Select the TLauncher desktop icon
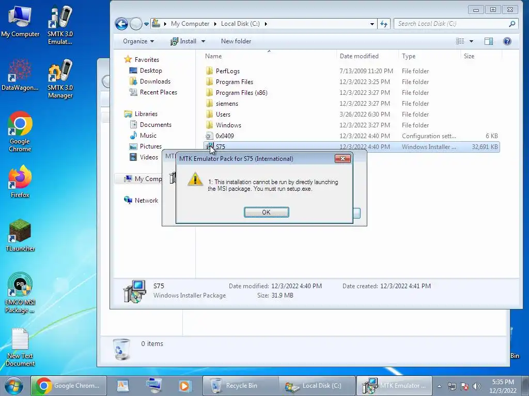Image resolution: width=529 pixels, height=396 pixels. pyautogui.click(x=20, y=235)
